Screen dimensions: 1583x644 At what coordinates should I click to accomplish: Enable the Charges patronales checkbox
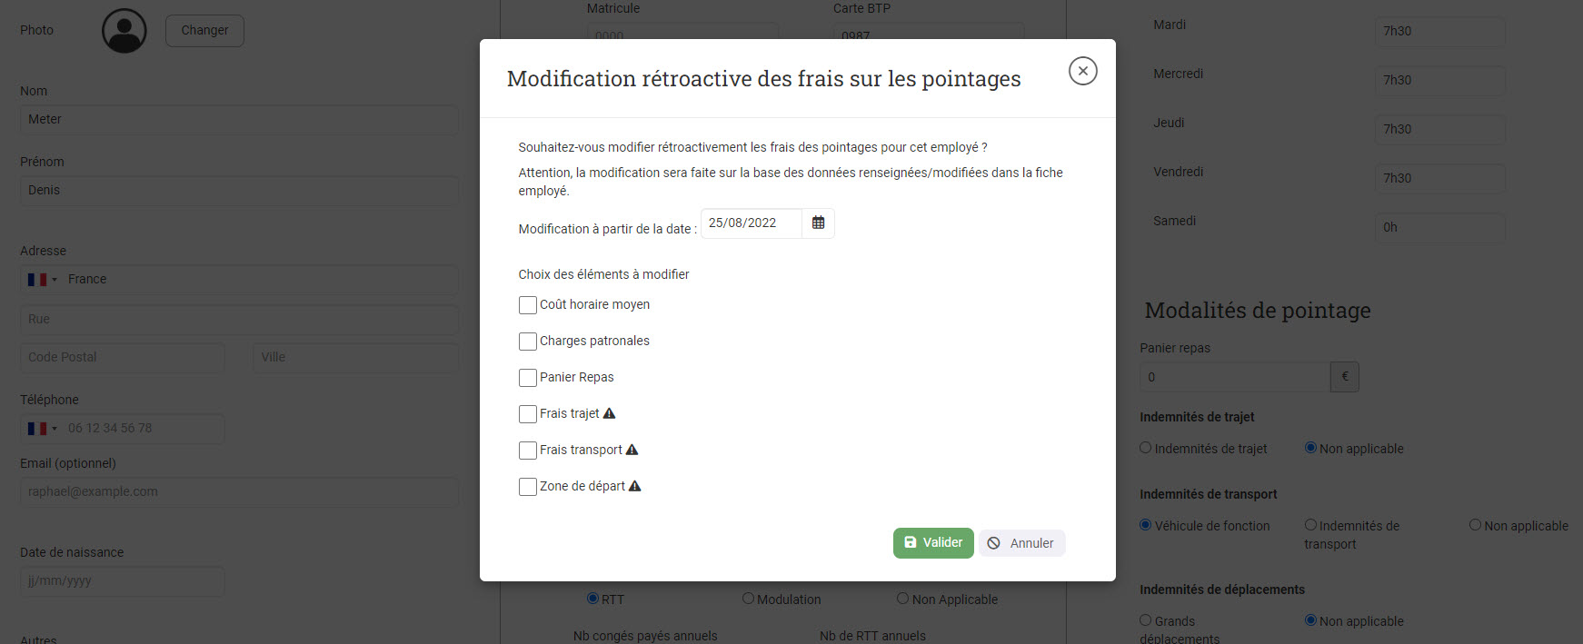click(527, 342)
